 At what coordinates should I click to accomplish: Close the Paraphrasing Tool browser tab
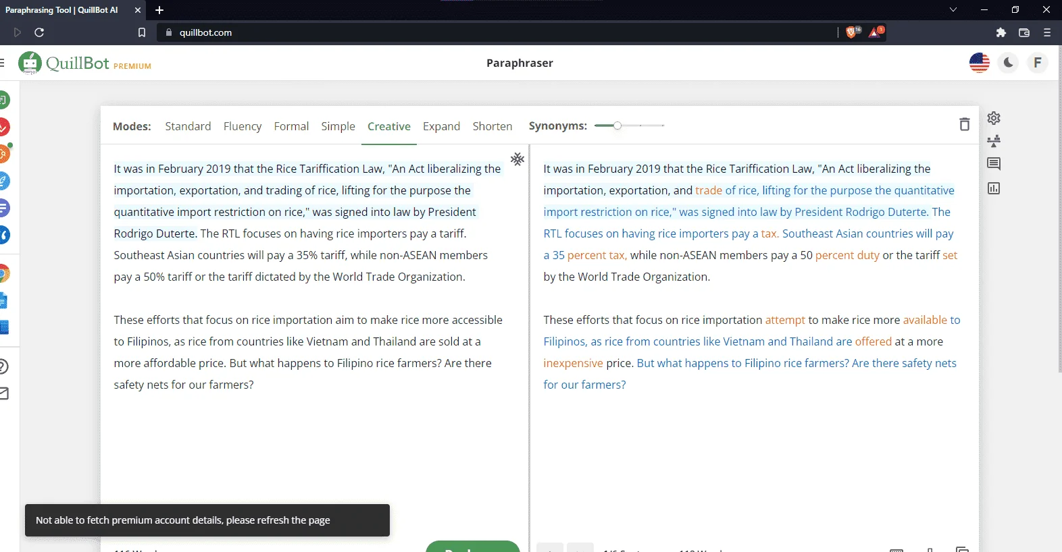[x=138, y=10]
